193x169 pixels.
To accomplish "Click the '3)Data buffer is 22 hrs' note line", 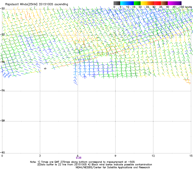I will [94, 165].
